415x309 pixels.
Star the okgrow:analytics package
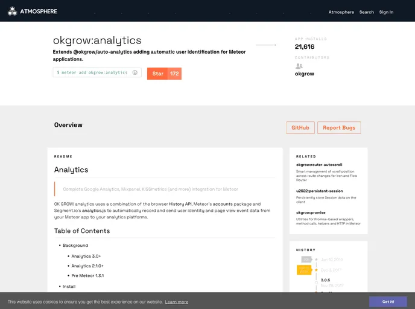point(157,74)
